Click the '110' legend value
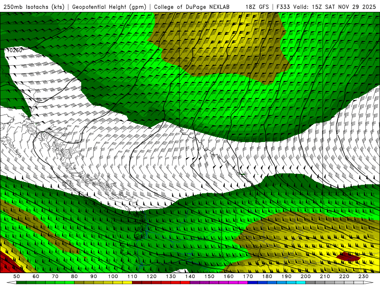 pos(133,276)
